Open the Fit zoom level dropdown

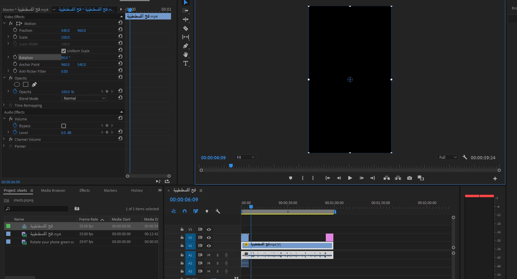click(x=245, y=157)
